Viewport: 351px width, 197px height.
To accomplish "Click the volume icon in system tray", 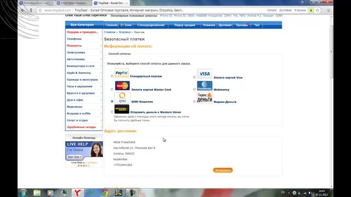I will [x=310, y=193].
